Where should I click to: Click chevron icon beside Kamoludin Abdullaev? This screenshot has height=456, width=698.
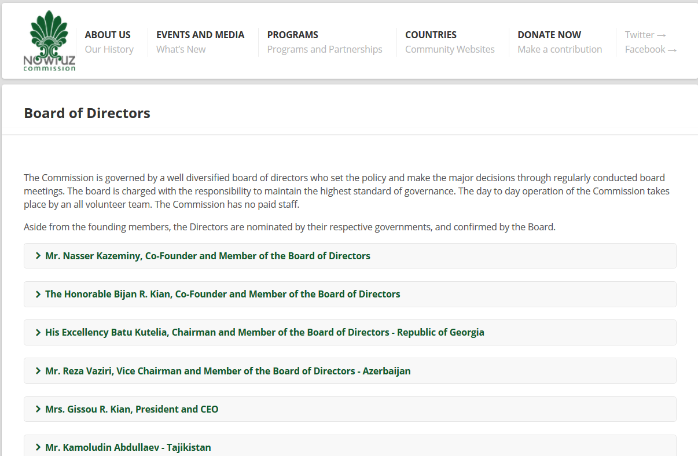(x=38, y=447)
